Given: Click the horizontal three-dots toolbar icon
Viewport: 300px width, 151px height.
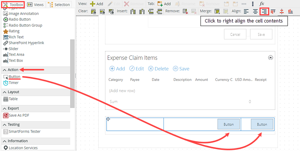Looking at the screenshot, I should click(x=244, y=4).
